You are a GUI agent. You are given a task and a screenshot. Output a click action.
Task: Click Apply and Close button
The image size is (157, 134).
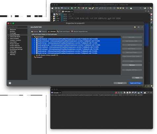click(x=135, y=83)
